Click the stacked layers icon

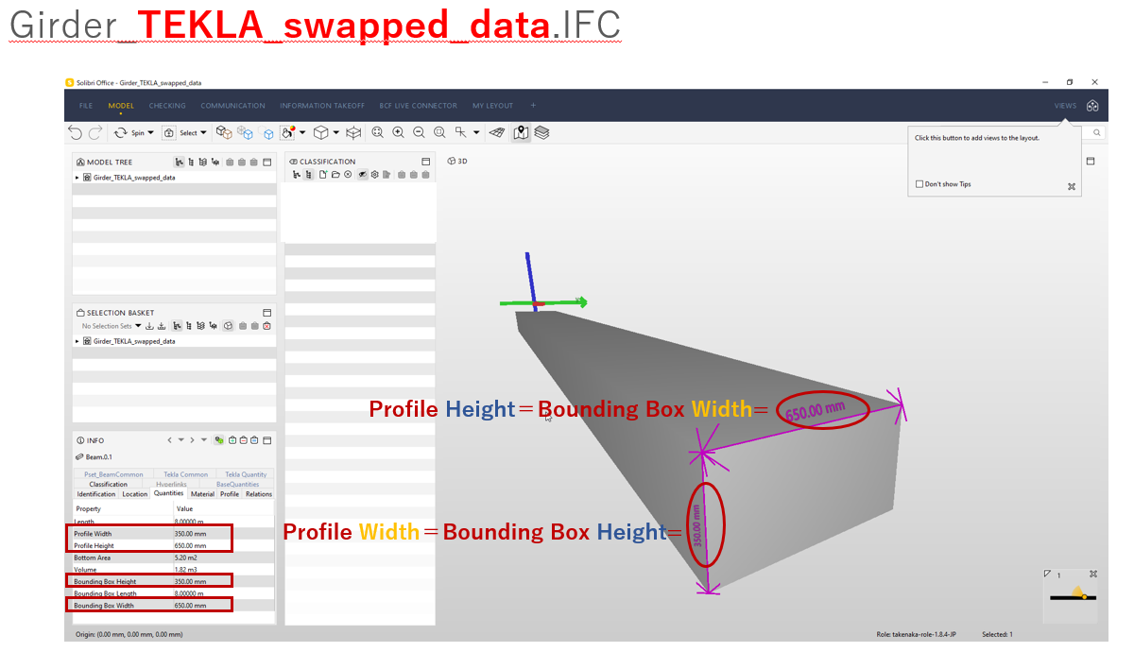(541, 133)
